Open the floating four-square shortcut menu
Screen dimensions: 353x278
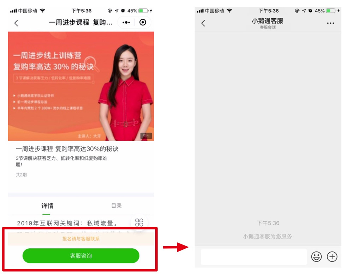[139, 223]
